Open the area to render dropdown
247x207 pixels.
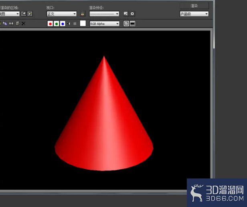tap(9, 14)
